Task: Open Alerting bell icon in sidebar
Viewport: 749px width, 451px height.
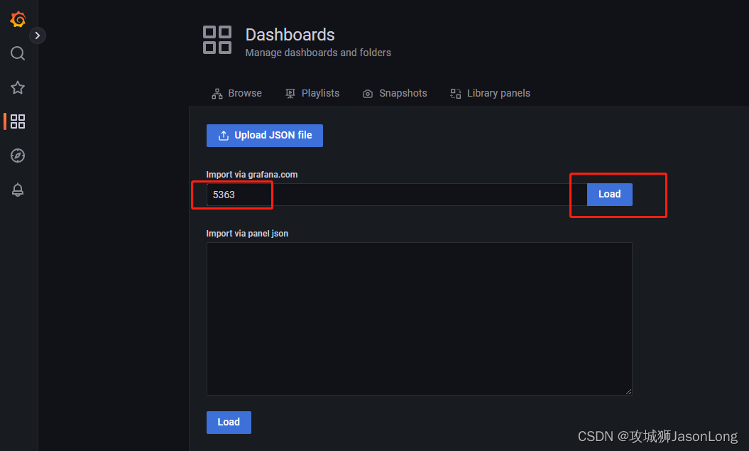Action: (18, 190)
